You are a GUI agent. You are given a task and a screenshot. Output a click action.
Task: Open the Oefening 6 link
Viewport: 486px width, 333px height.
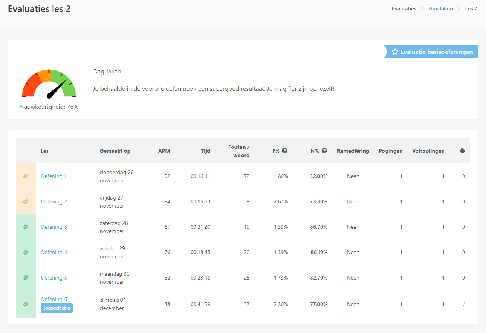tap(54, 299)
